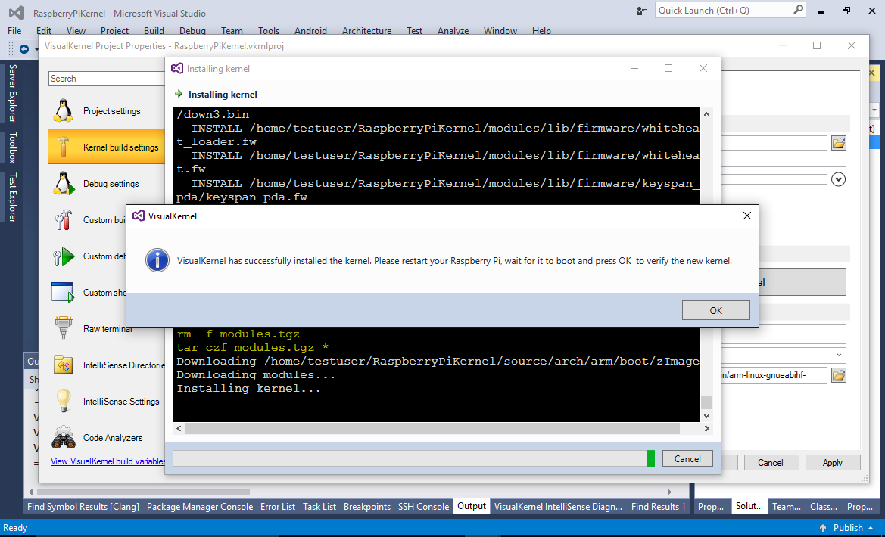Select Kernel build settings hammer icon
This screenshot has width=885, height=537.
[x=64, y=147]
